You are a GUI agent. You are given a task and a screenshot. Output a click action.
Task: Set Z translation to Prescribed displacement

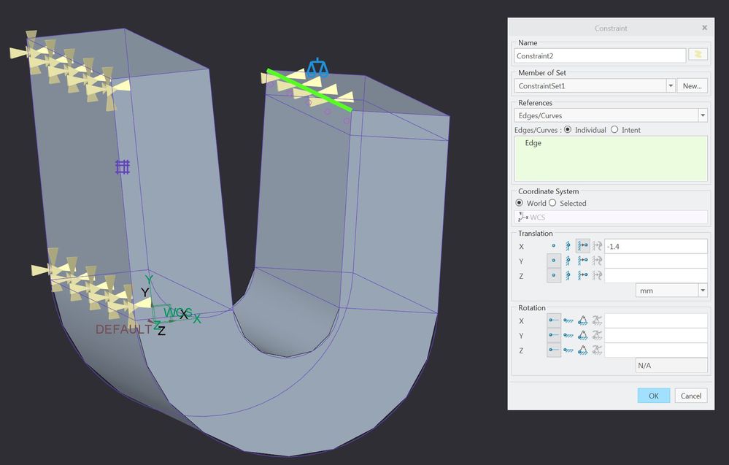pos(583,275)
